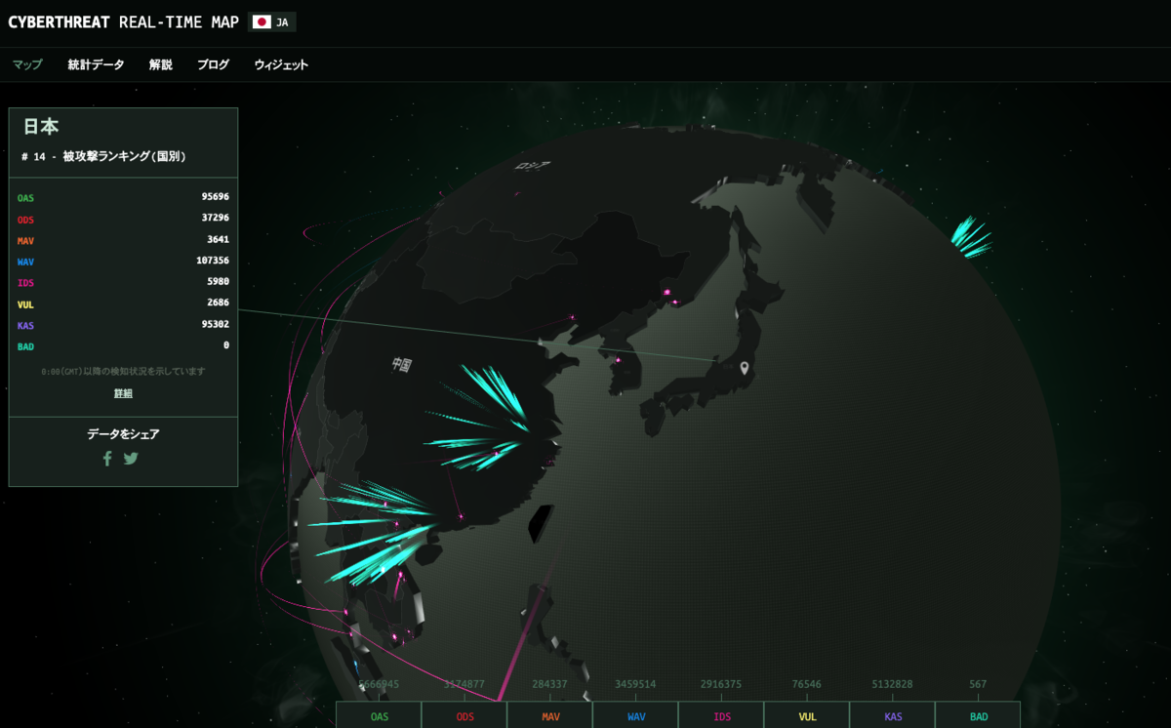Click the 日本 country heading

pos(41,127)
